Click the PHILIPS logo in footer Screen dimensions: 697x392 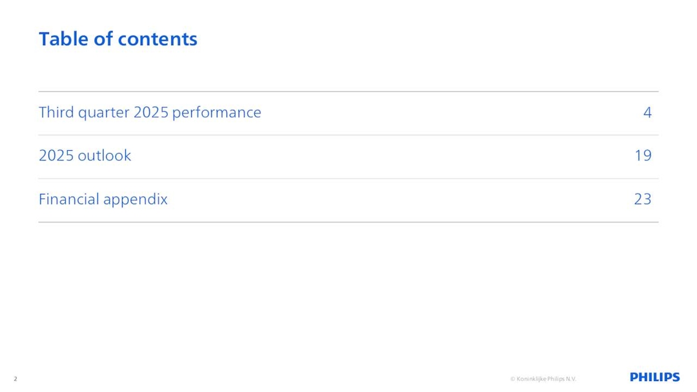click(654, 378)
